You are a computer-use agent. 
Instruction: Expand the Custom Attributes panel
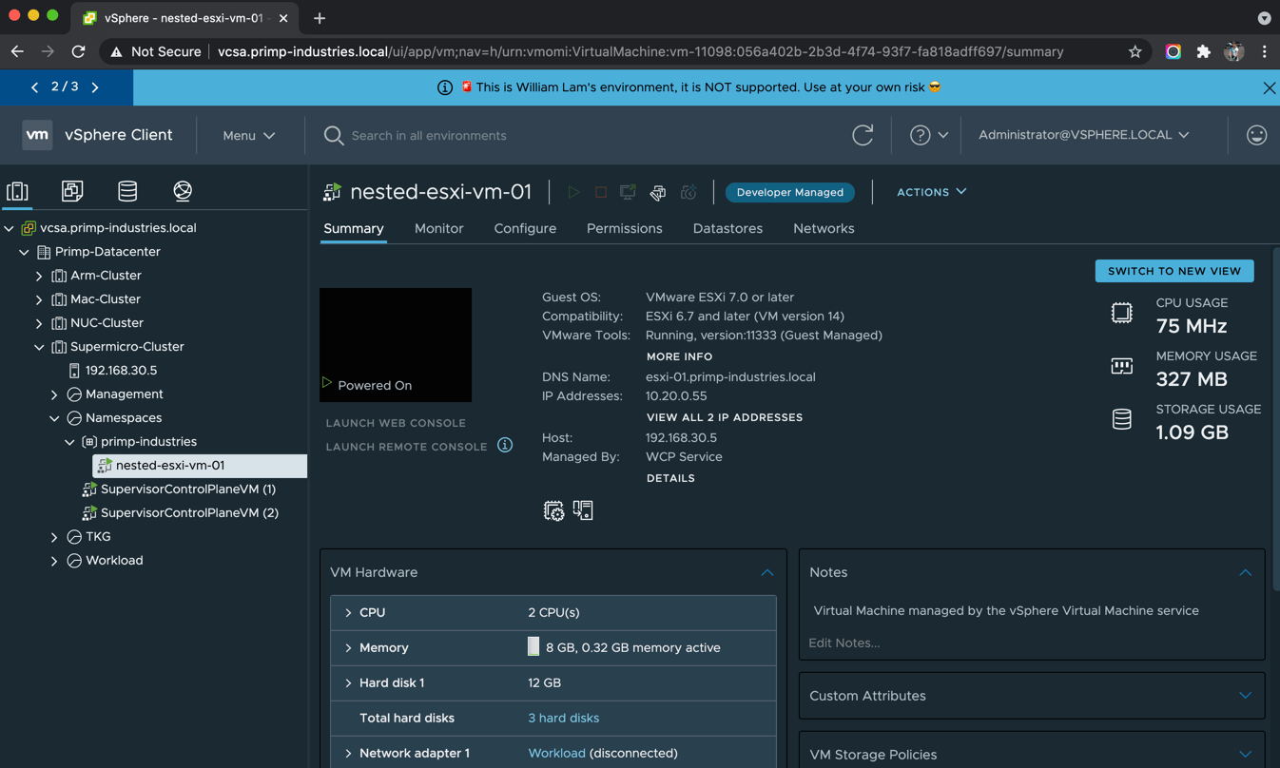(x=1245, y=696)
